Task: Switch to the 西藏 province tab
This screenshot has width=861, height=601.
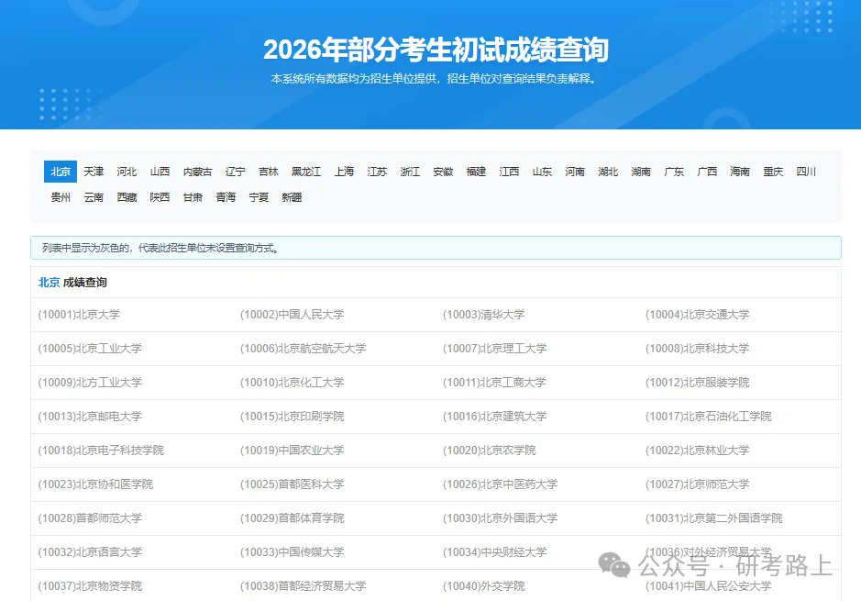Action: point(127,197)
